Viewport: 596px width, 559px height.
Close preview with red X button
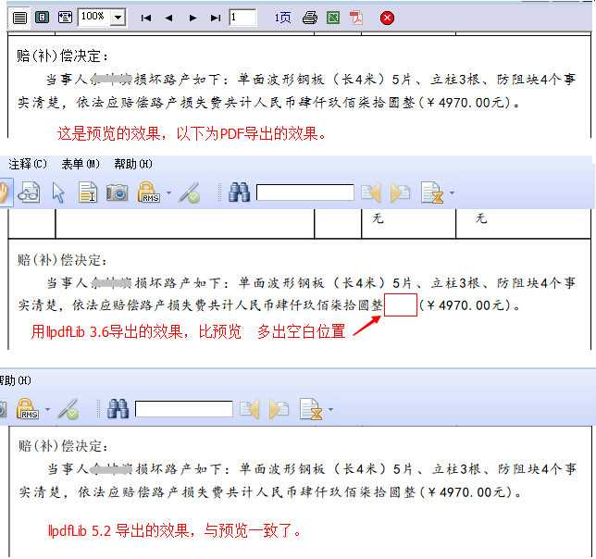387,18
